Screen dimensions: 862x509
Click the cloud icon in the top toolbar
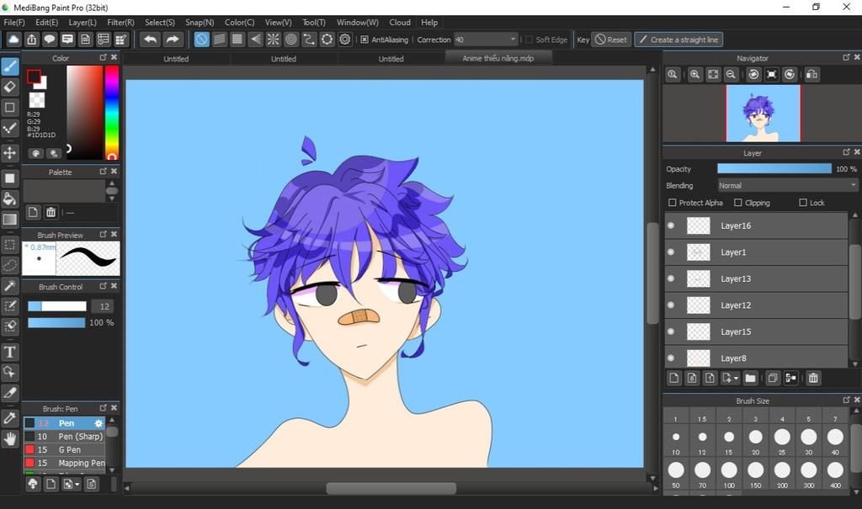(13, 40)
